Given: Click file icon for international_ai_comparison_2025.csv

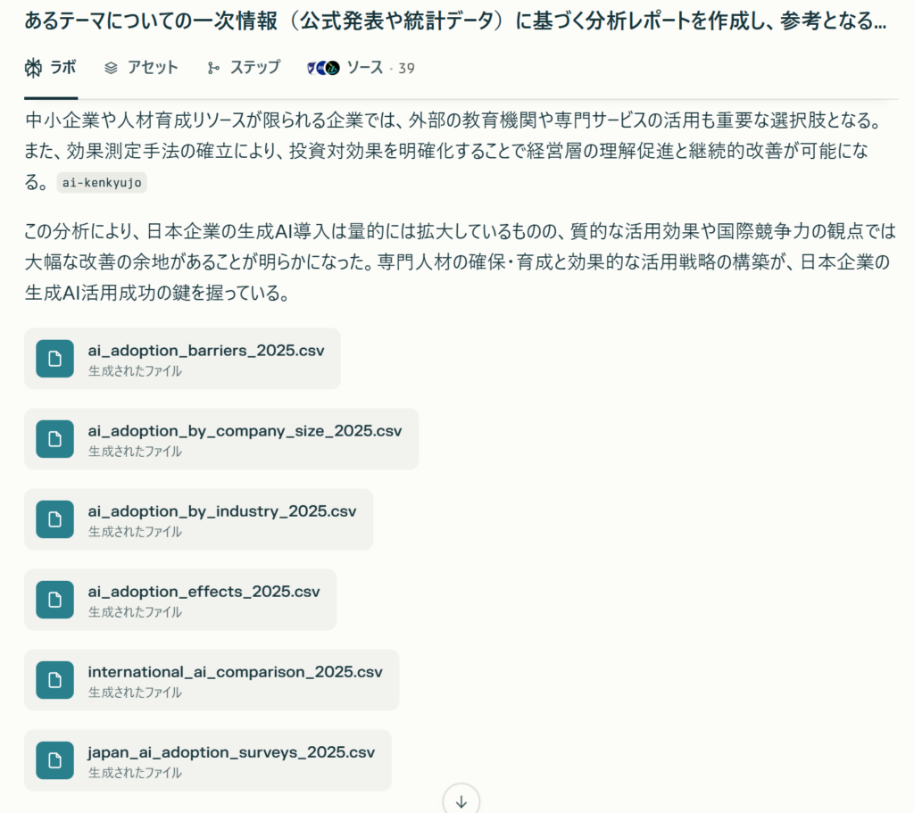Looking at the screenshot, I should [54, 680].
